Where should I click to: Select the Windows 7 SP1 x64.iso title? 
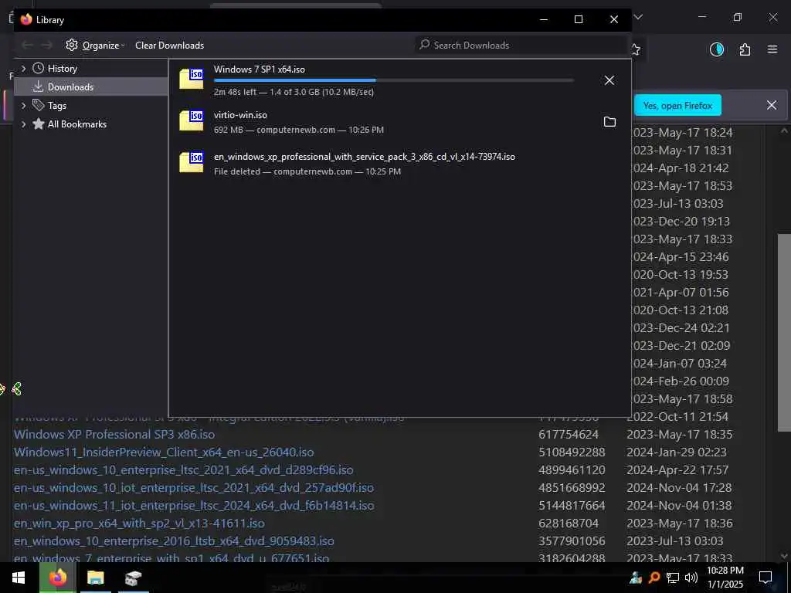click(x=260, y=69)
